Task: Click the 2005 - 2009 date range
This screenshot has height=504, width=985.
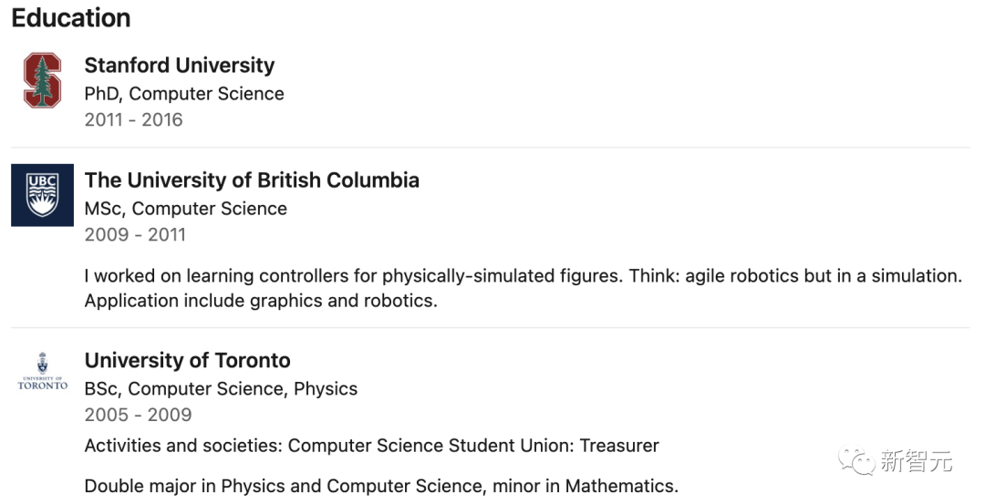Action: [138, 415]
